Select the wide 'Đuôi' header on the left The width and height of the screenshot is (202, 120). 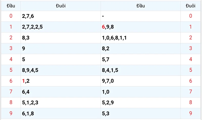pyautogui.click(x=61, y=6)
